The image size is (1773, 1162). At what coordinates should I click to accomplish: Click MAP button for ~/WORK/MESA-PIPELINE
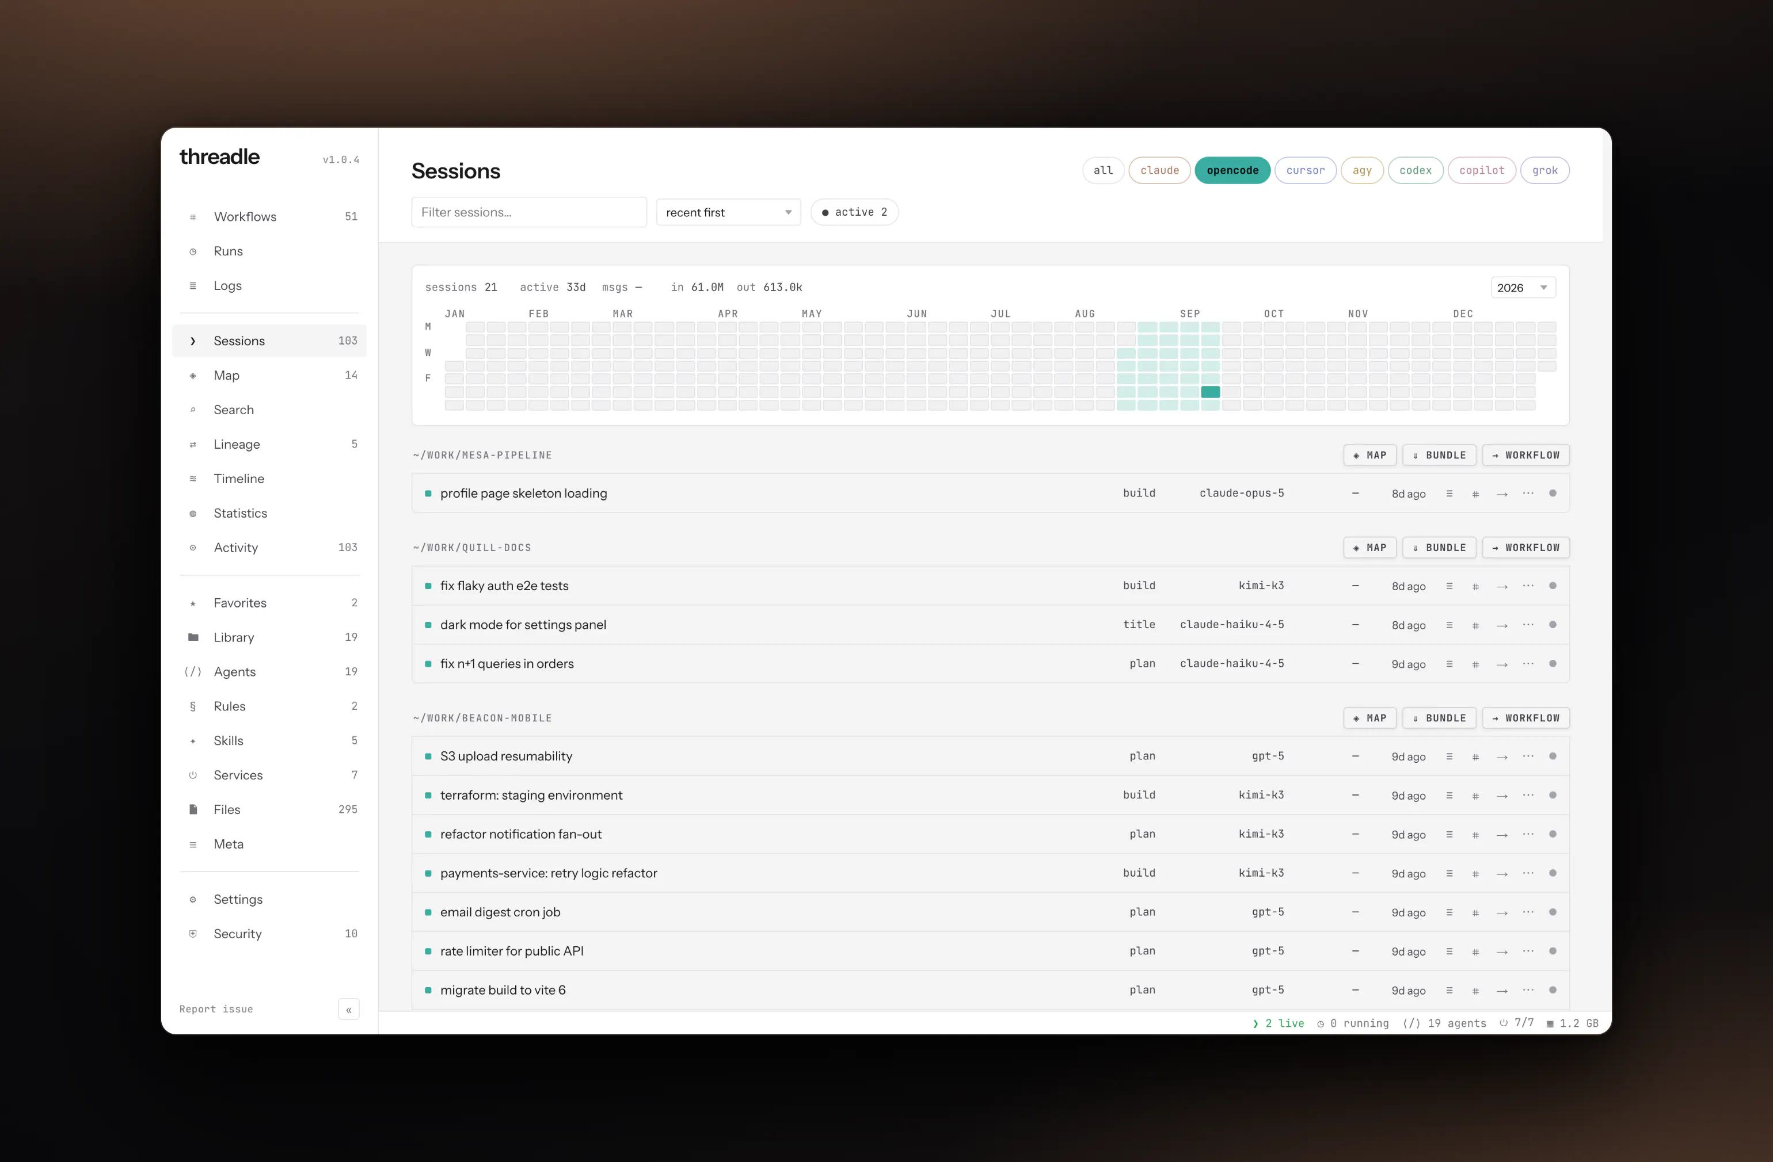1370,456
